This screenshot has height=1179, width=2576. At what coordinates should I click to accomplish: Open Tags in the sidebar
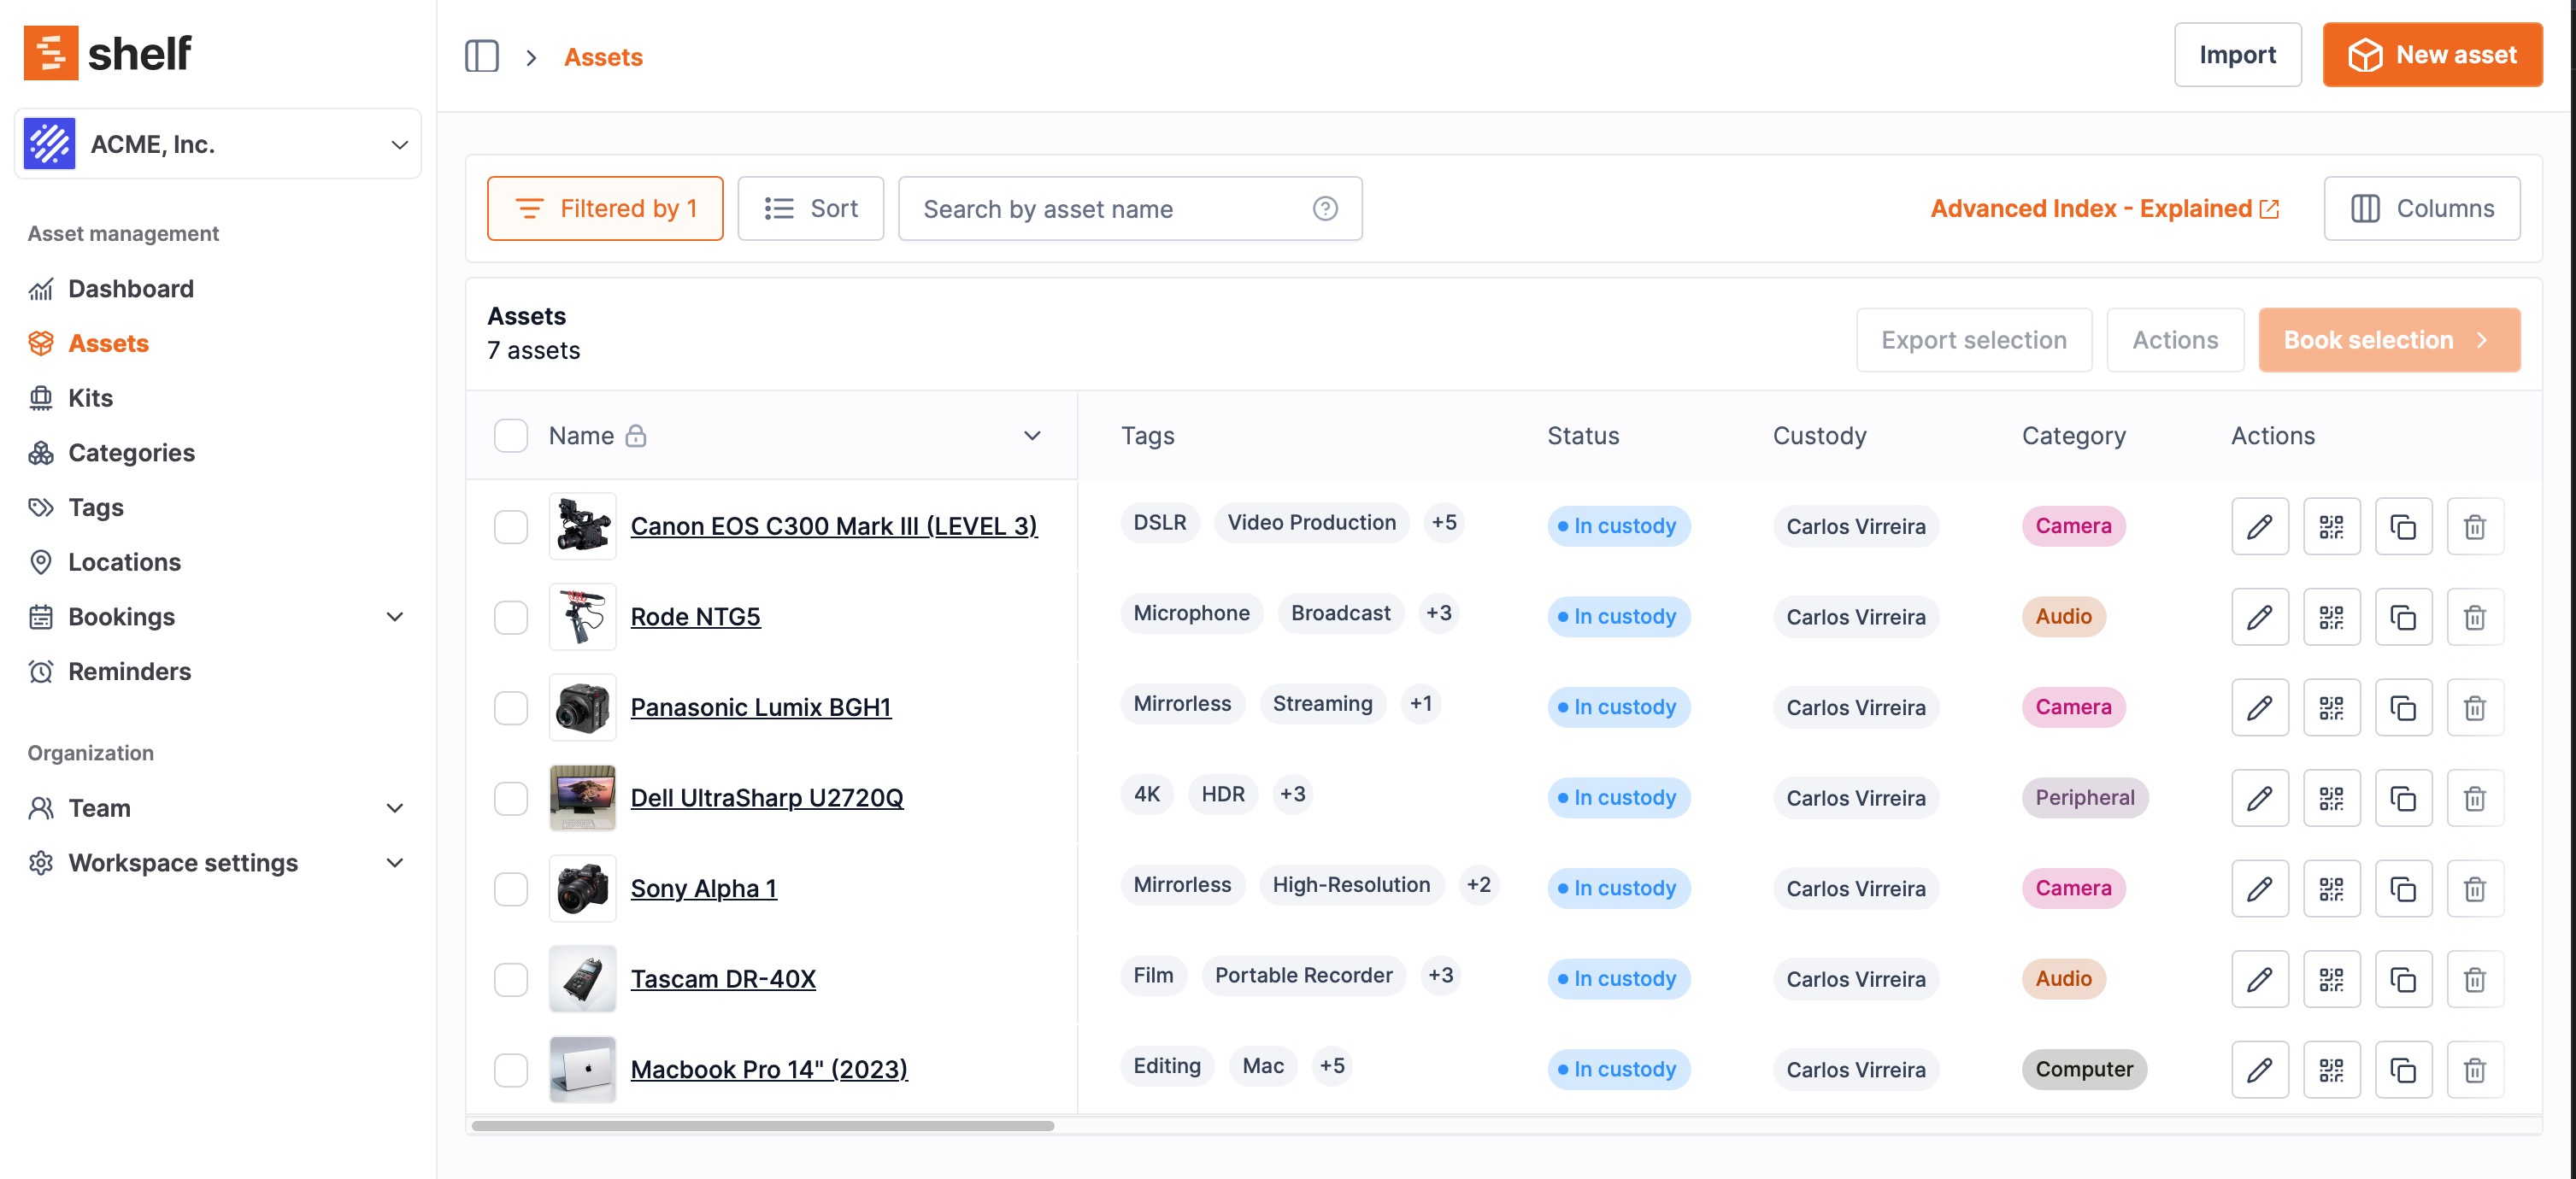point(96,507)
